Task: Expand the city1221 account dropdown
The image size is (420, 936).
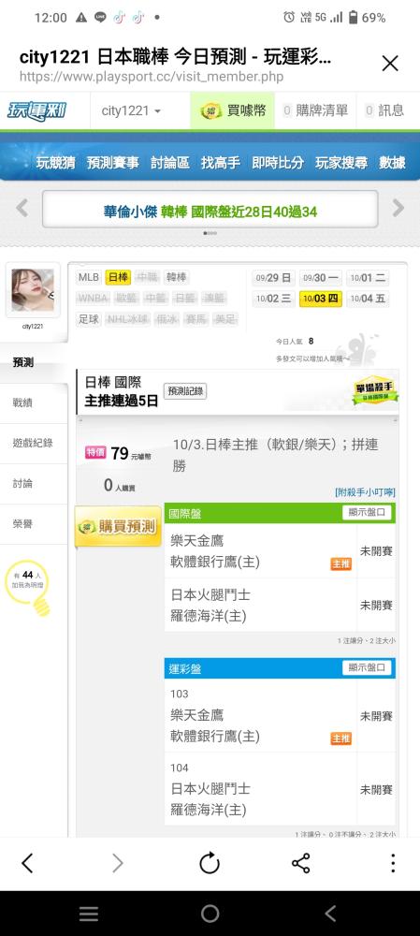Action: [x=131, y=111]
